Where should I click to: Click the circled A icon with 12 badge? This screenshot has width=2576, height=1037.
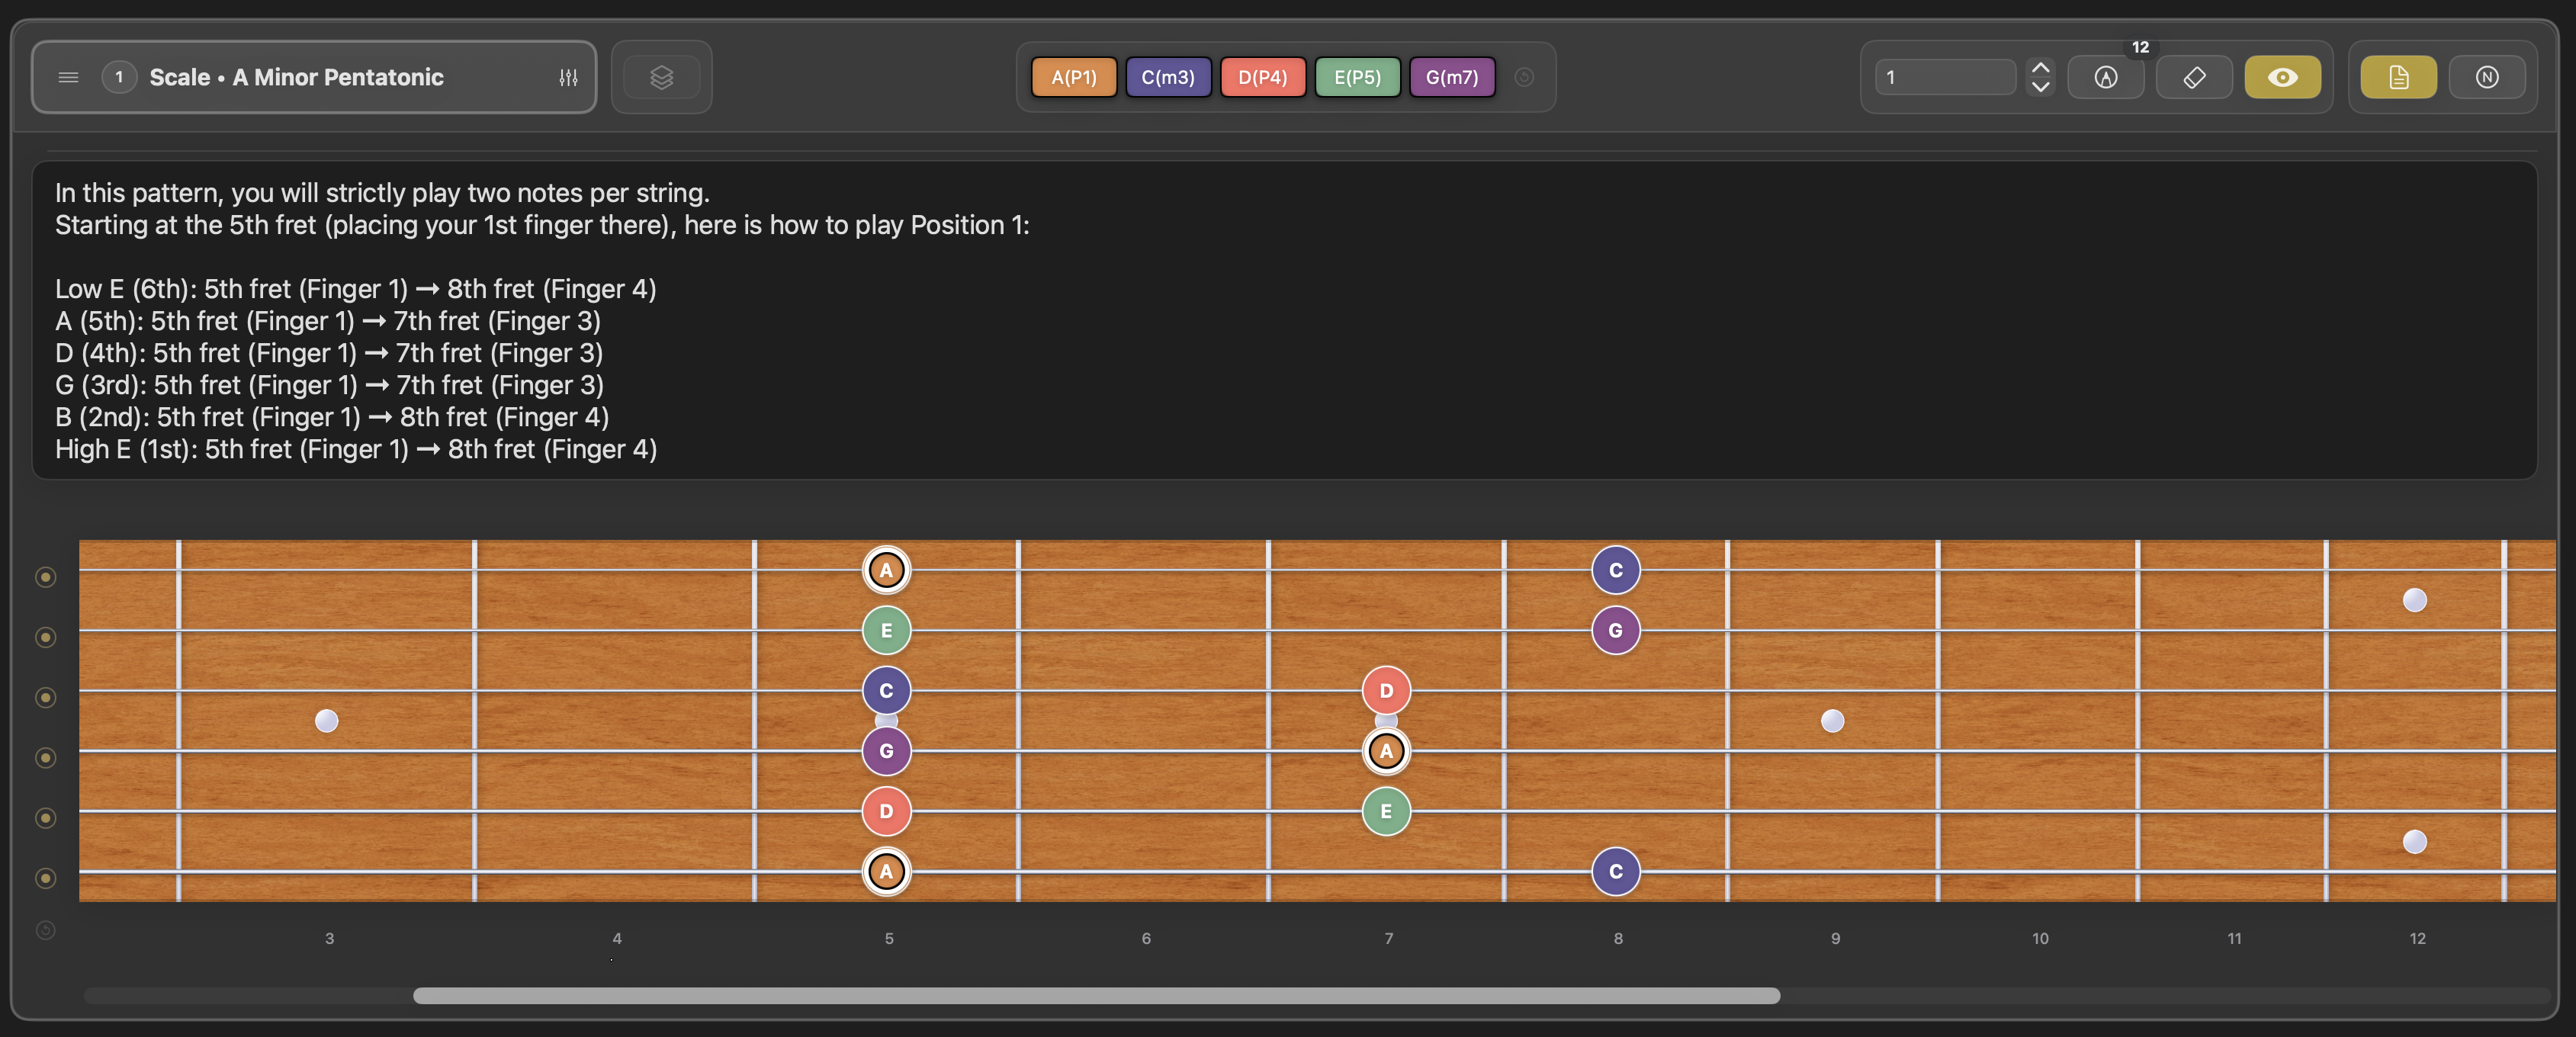(x=2105, y=77)
